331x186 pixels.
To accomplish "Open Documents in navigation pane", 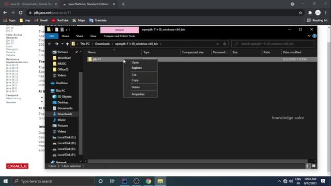I will point(65,108).
